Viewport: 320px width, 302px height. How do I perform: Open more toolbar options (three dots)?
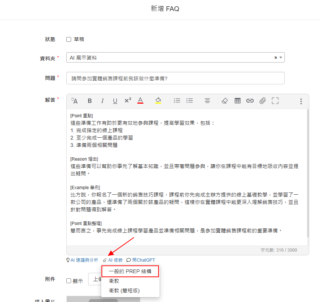(301, 101)
